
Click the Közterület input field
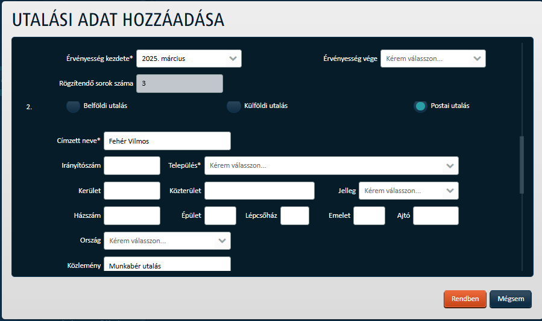260,191
